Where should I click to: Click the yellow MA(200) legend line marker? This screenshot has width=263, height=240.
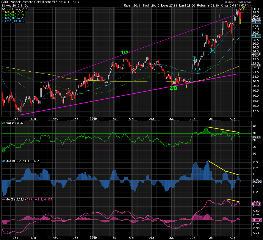(4, 12)
